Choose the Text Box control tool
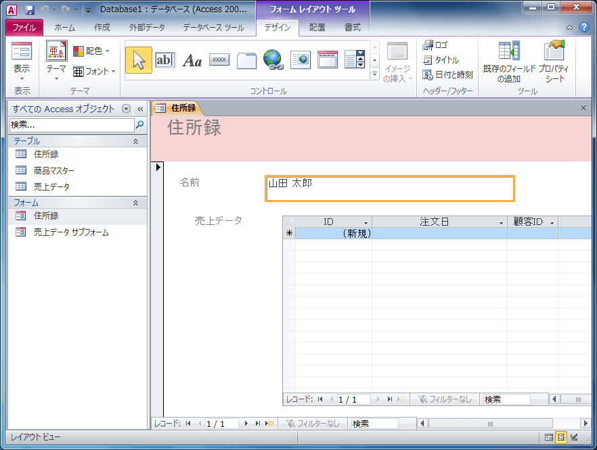The image size is (597, 450). (165, 60)
